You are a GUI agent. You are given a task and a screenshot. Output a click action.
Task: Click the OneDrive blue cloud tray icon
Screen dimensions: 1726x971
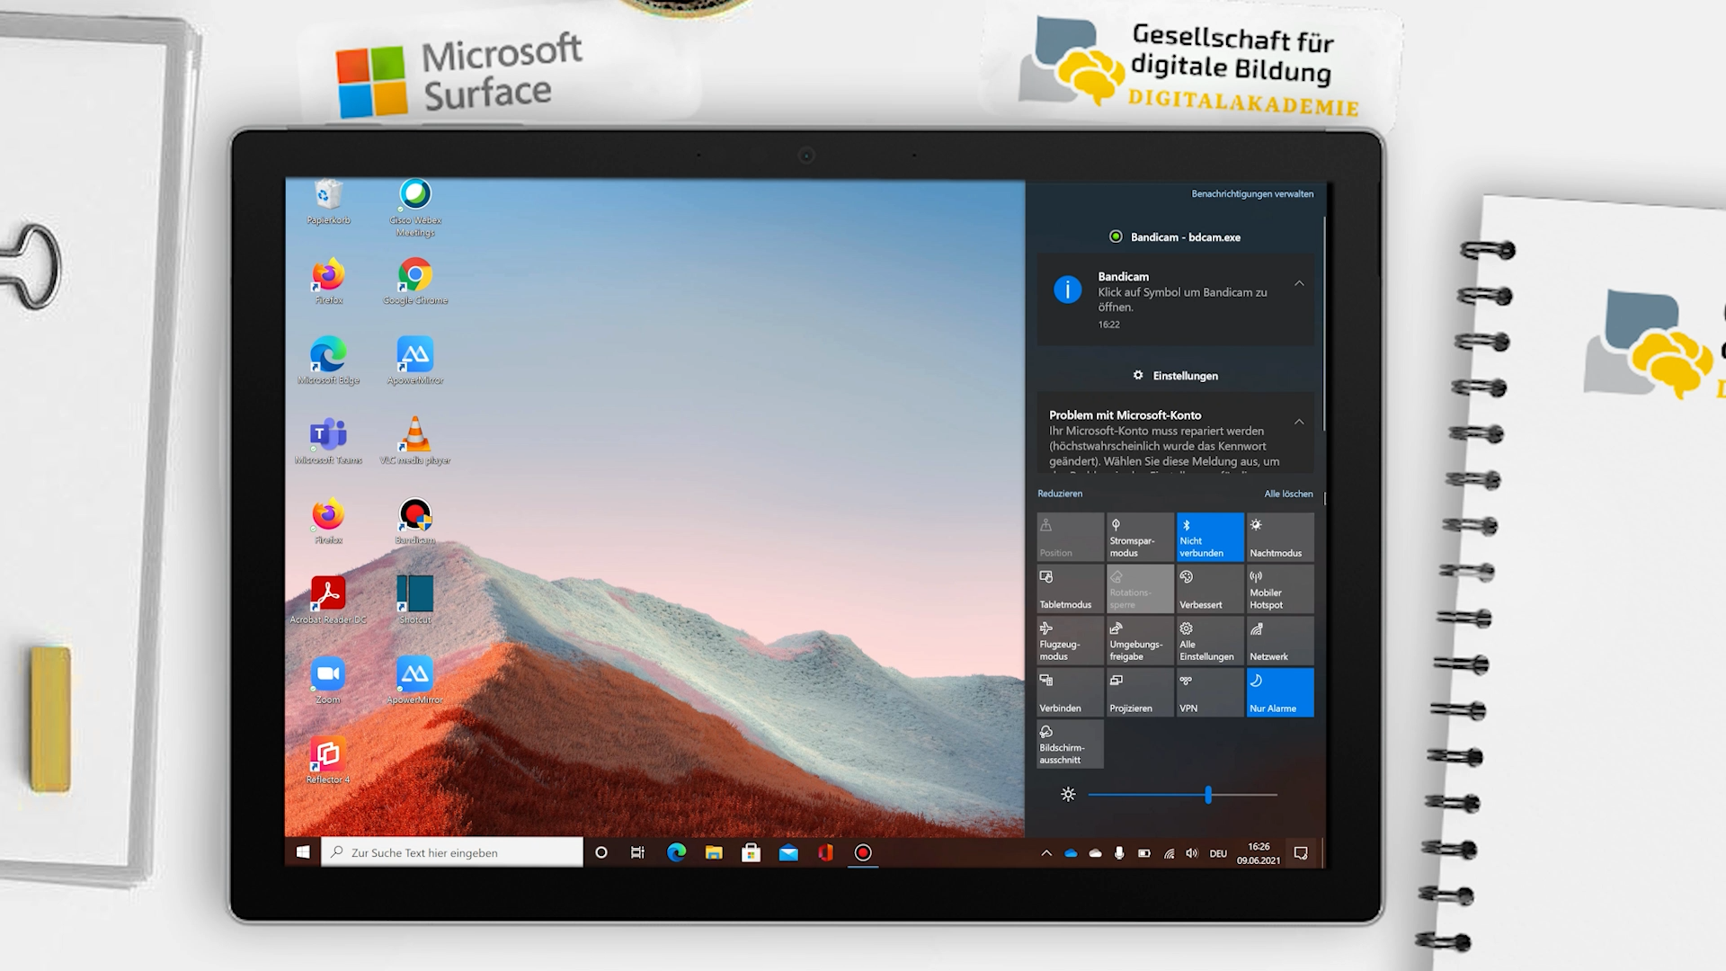1071,853
